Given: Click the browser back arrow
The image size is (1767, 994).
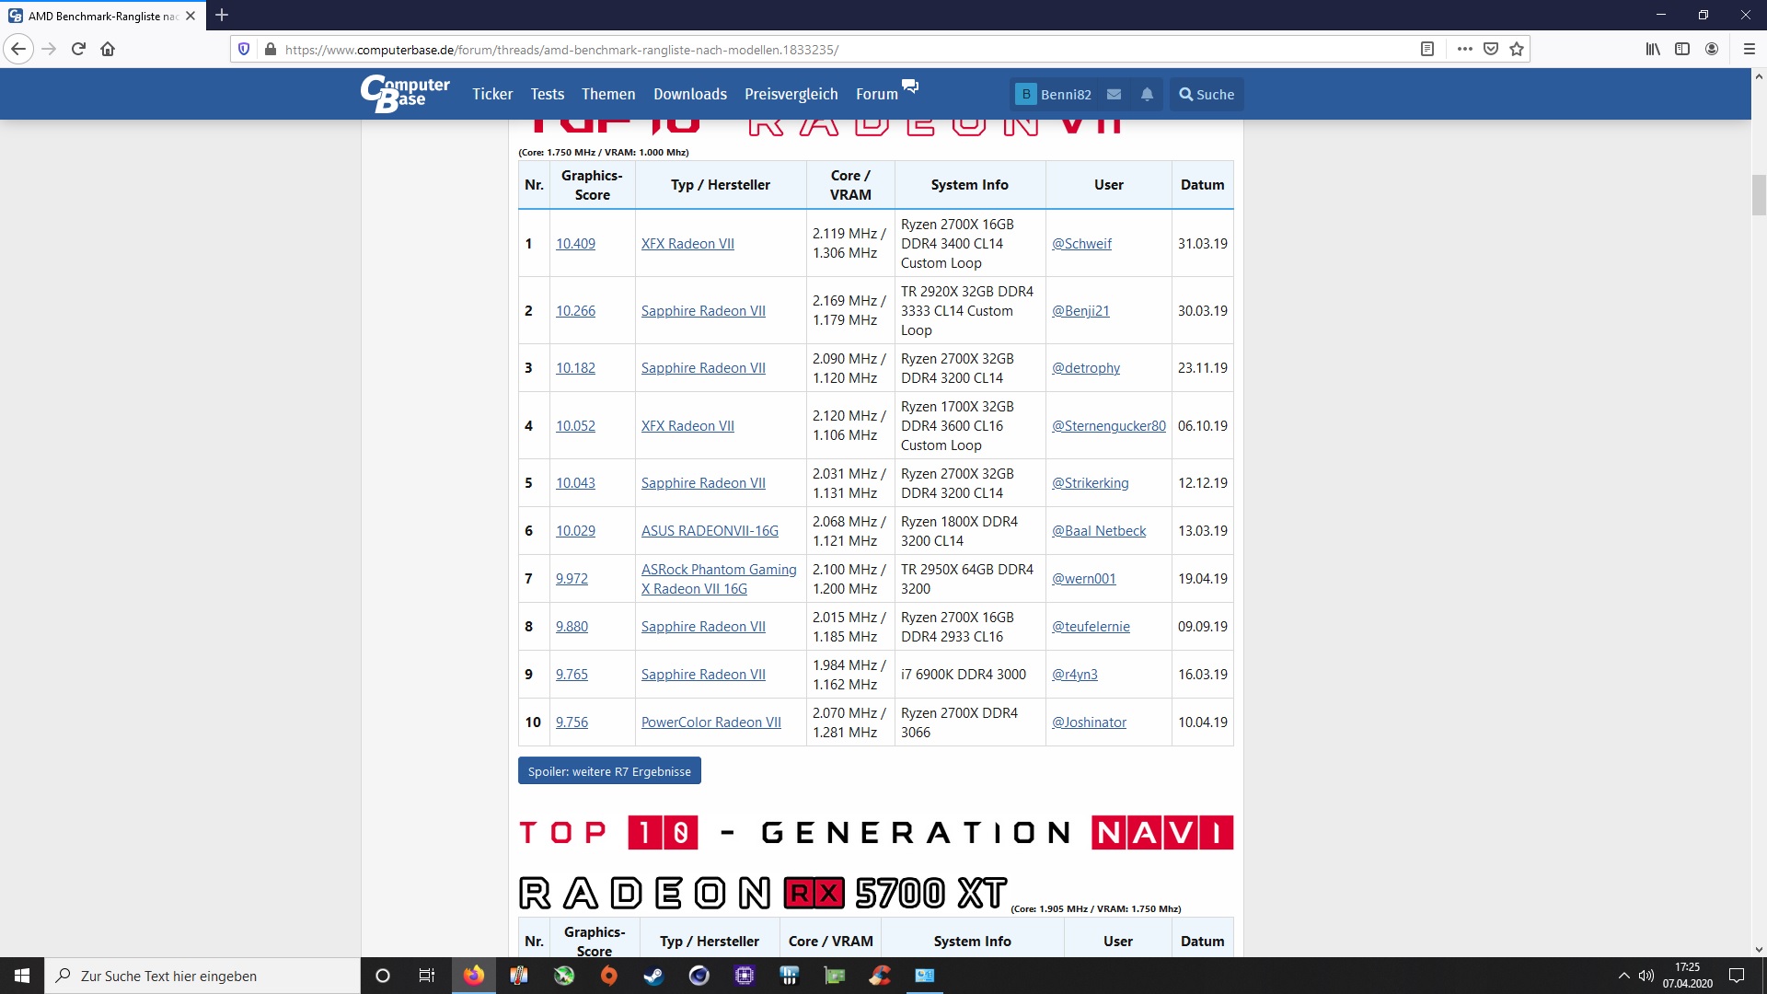Looking at the screenshot, I should click(18, 50).
